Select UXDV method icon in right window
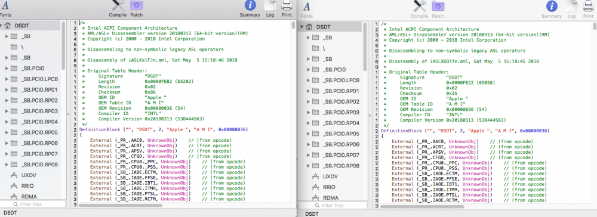597x217 pixels. pyautogui.click(x=316, y=176)
